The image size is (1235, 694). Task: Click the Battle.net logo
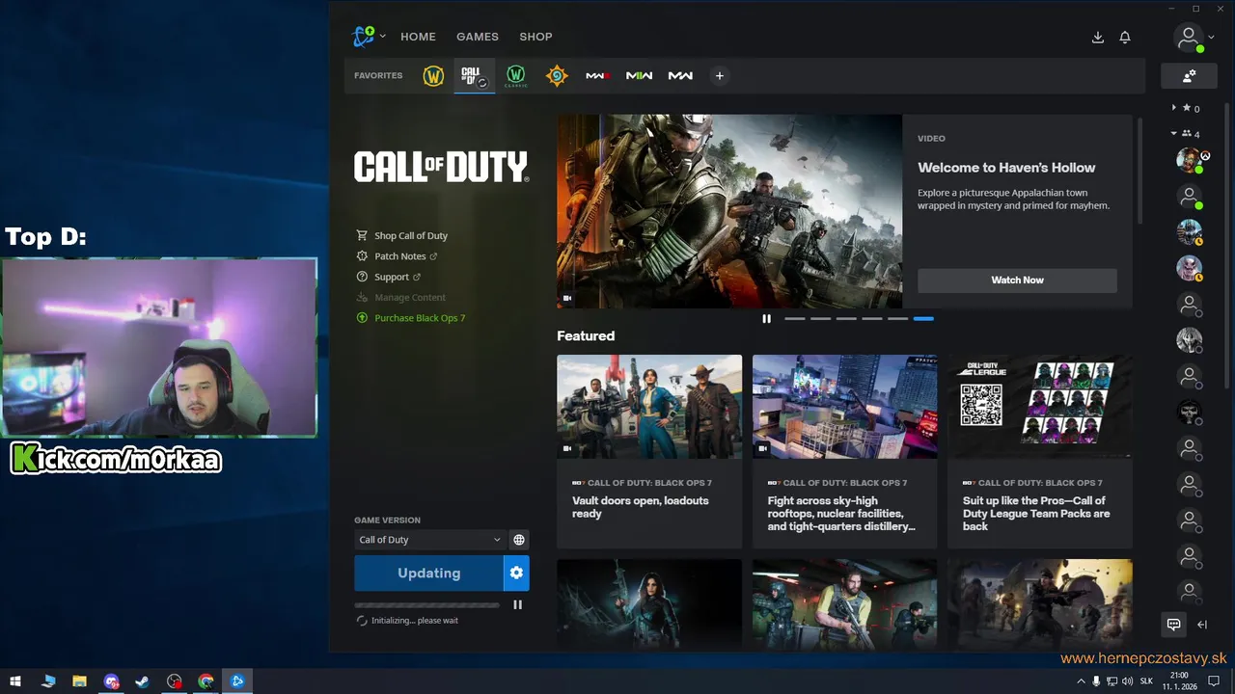[x=364, y=37]
